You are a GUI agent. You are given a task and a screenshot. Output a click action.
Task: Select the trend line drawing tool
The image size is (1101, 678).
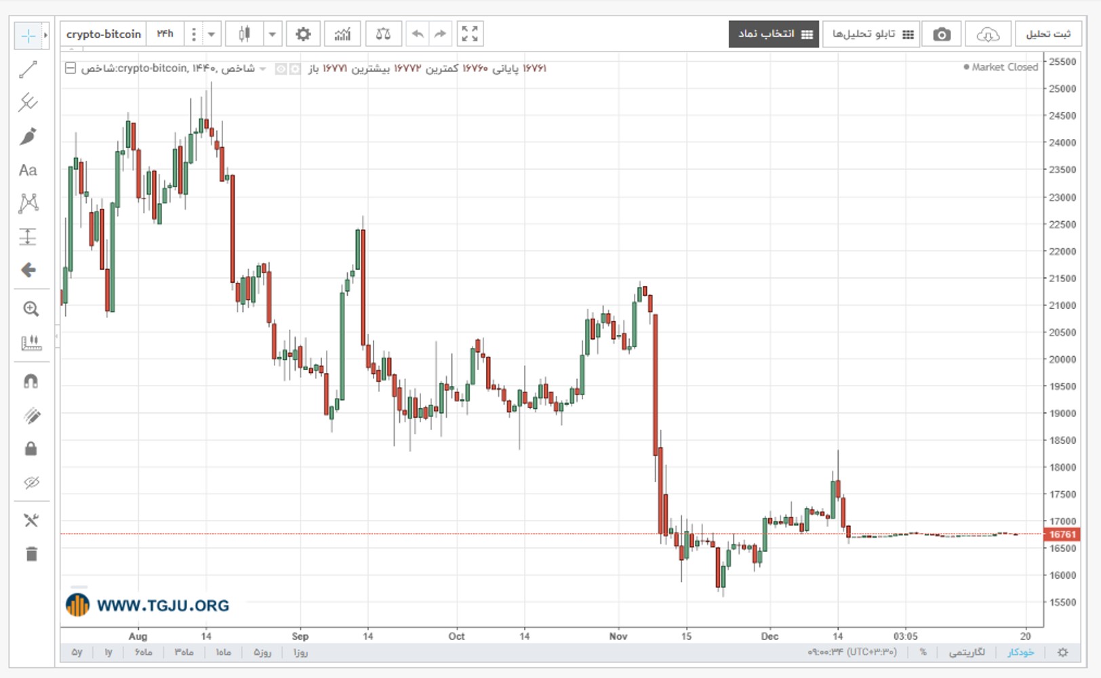coord(28,69)
